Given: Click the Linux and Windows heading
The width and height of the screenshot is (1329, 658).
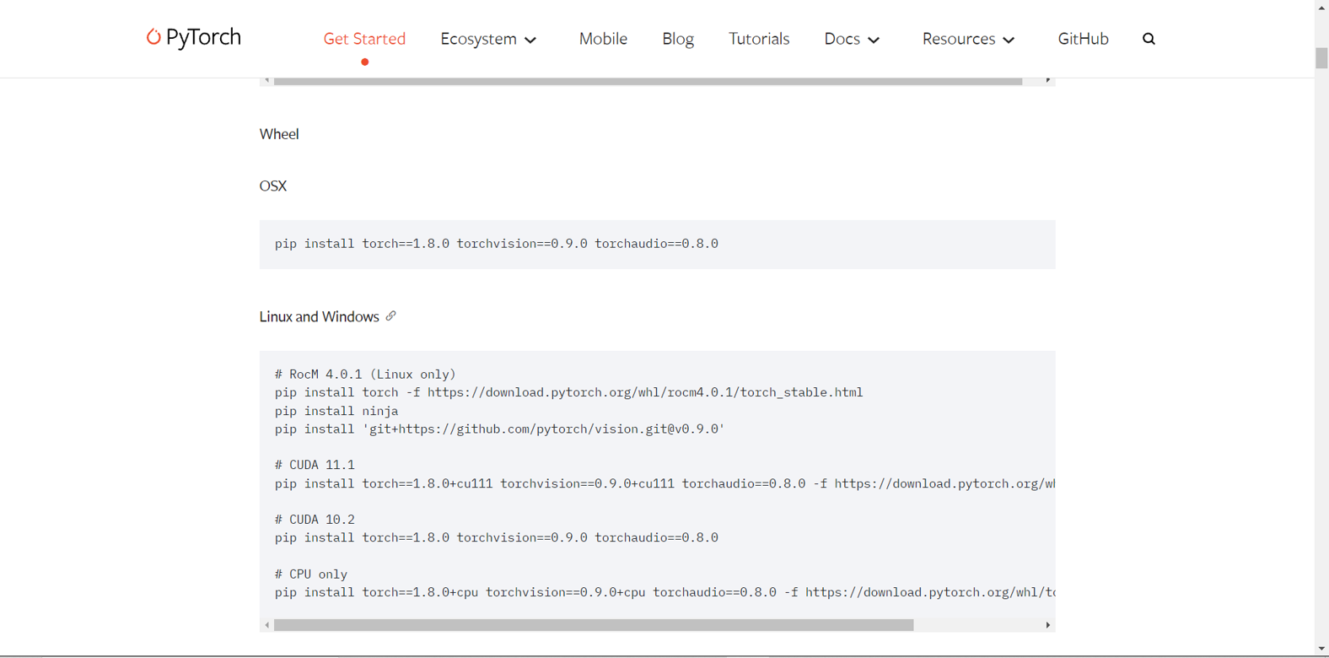Looking at the screenshot, I should click(320, 316).
